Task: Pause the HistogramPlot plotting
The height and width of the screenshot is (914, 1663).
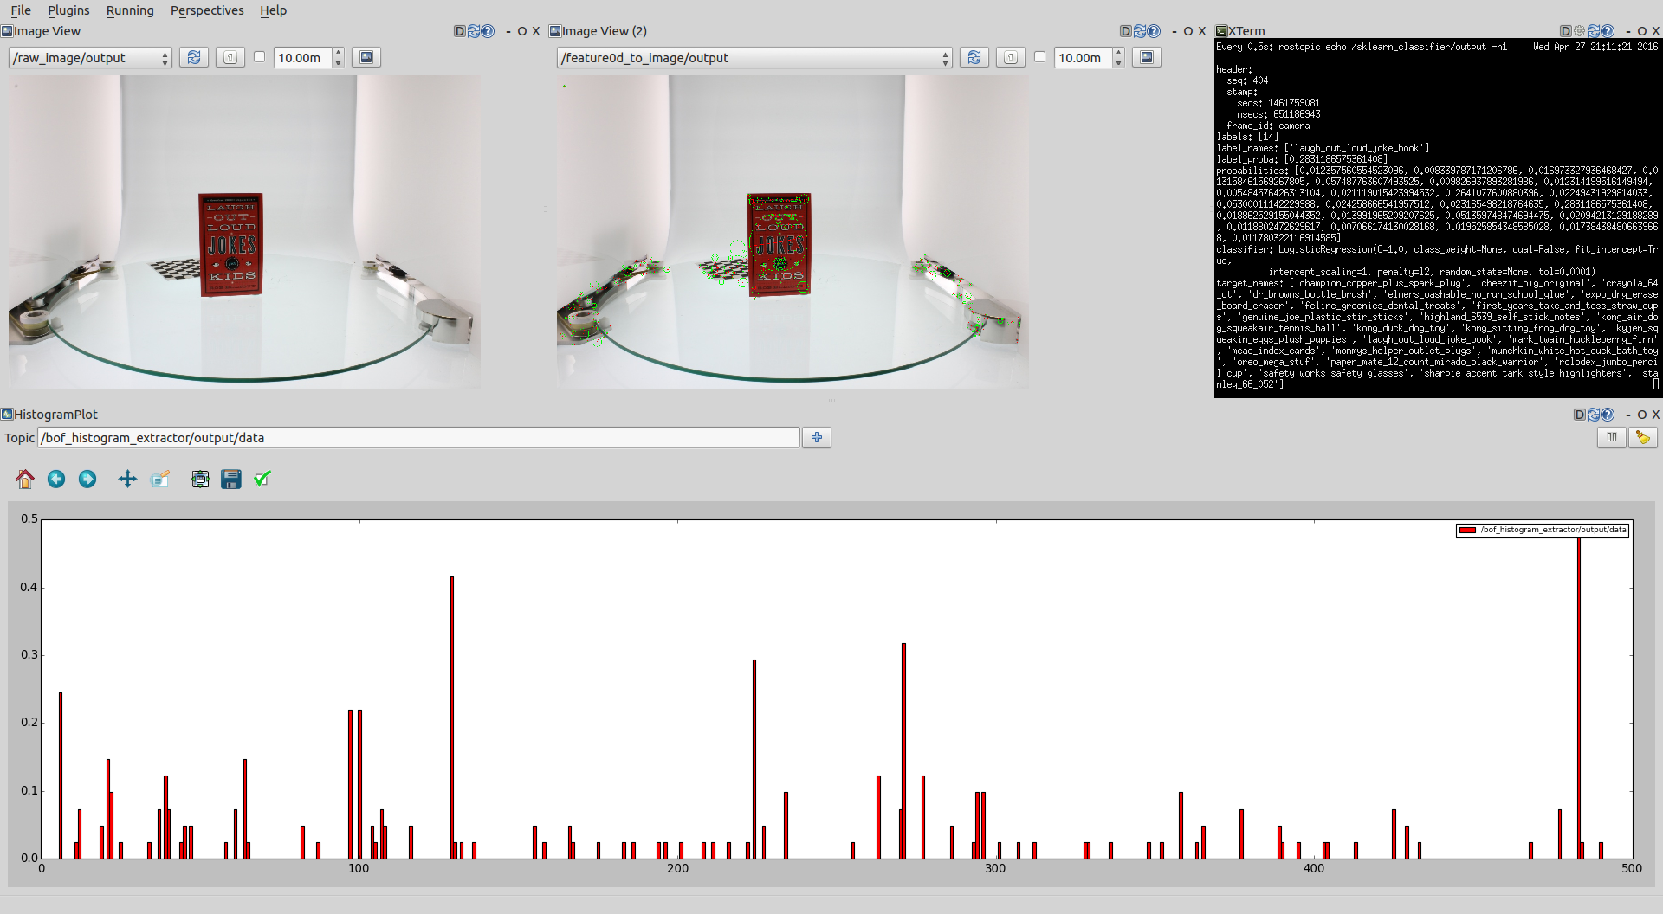Action: 1611,438
